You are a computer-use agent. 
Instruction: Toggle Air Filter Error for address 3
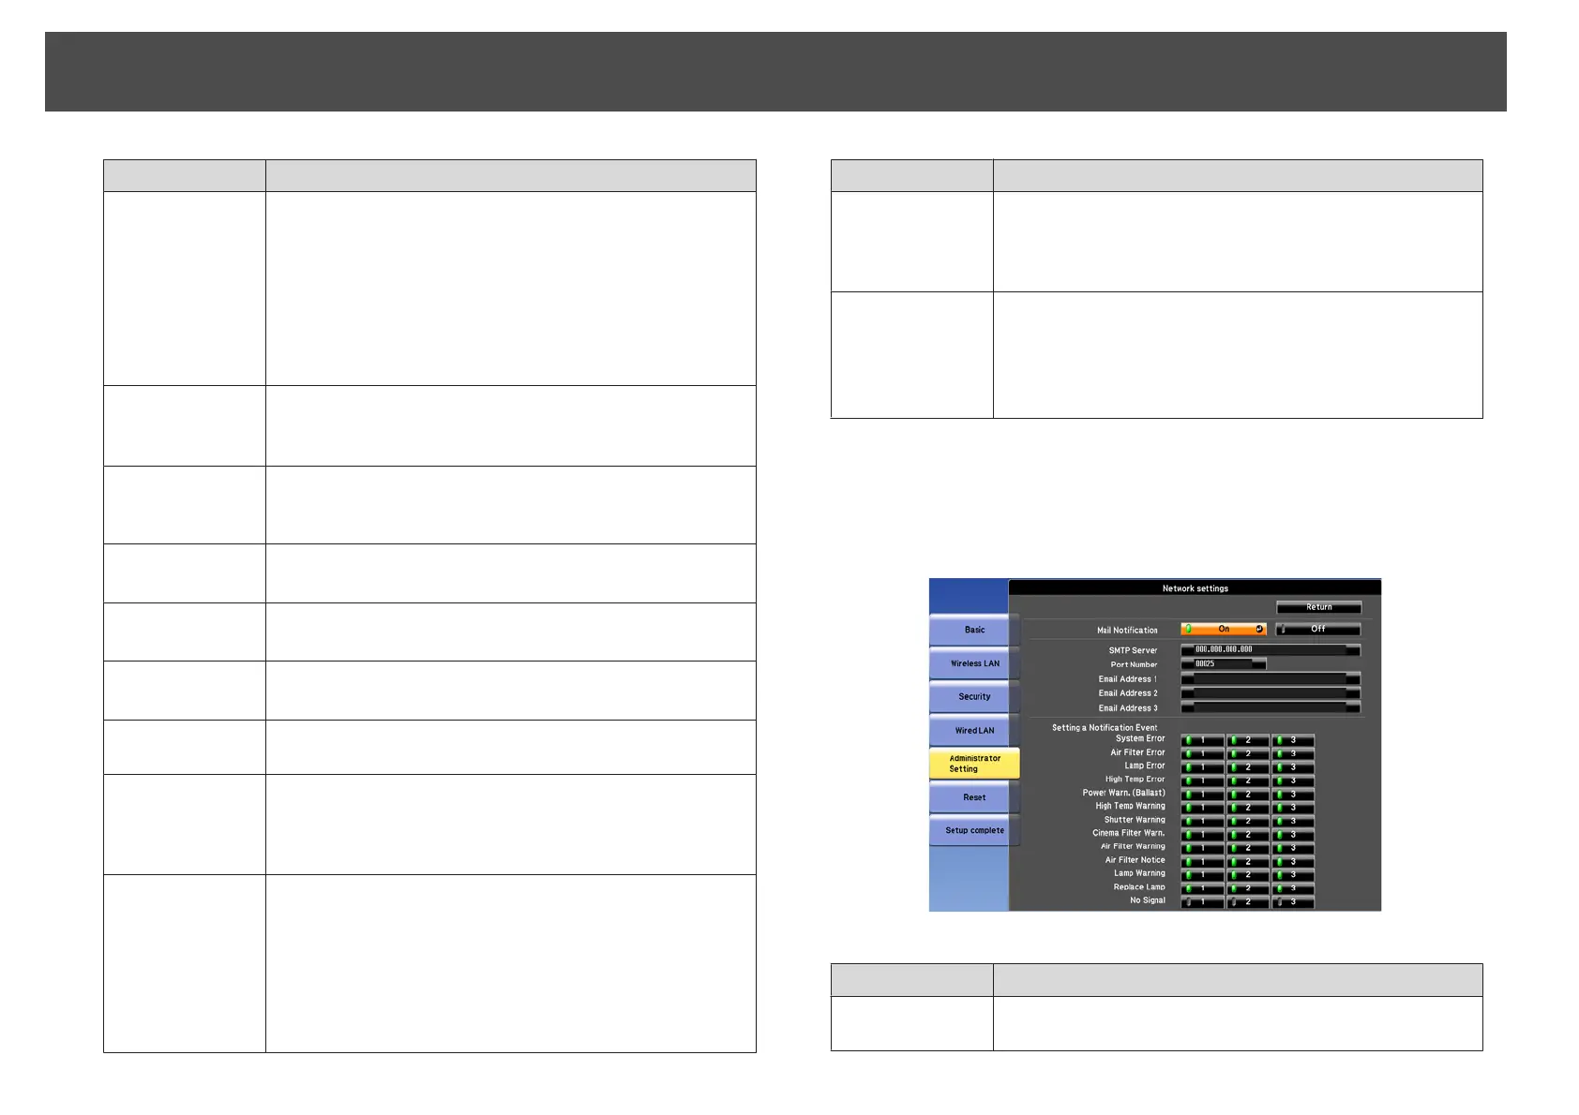[x=1293, y=753]
